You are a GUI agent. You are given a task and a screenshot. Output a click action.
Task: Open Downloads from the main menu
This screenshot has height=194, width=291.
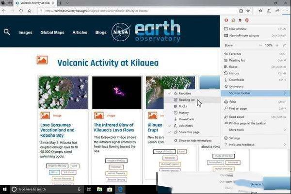tap(256, 80)
